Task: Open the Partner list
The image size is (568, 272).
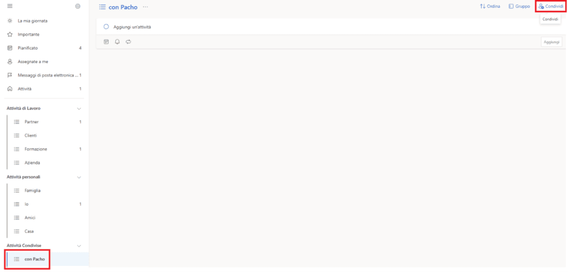Action: (47, 122)
